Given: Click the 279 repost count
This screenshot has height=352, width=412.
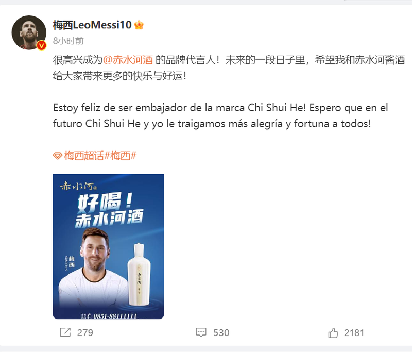Looking at the screenshot, I should tap(85, 332).
